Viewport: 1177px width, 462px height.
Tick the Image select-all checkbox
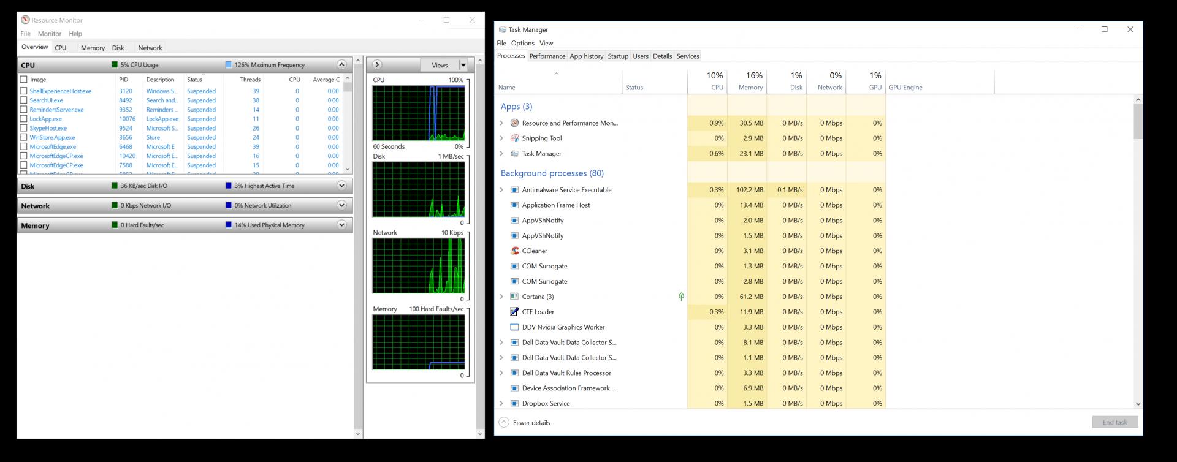pyautogui.click(x=24, y=80)
